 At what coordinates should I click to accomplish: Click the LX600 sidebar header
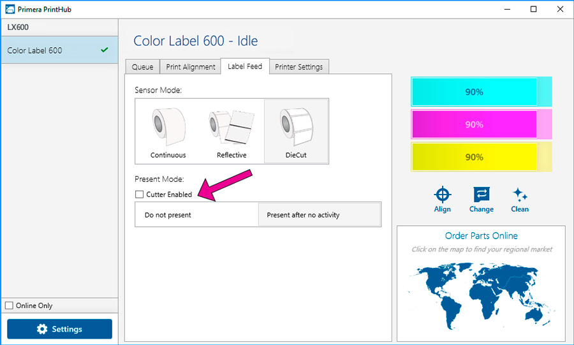click(59, 27)
